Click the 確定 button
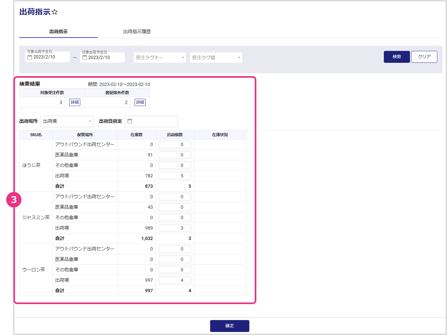 [x=229, y=326]
